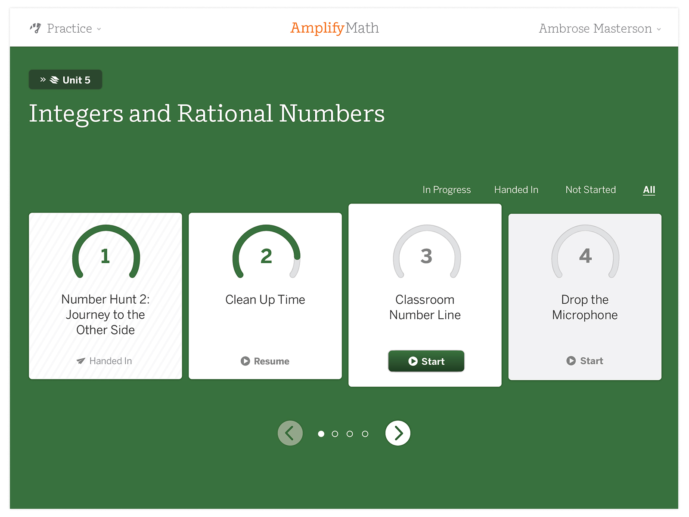This screenshot has width=689, height=517.
Task: Click the Integers and Rational Numbers heading
Action: pyautogui.click(x=207, y=114)
